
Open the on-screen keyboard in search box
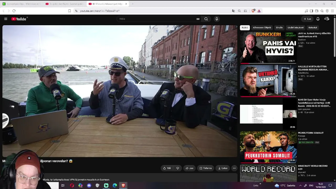coord(198,19)
